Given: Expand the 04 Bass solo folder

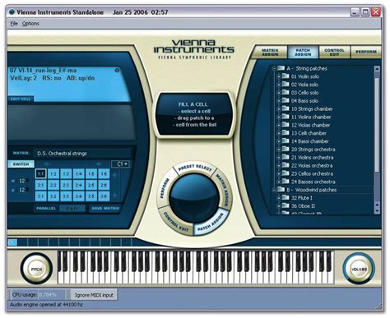Looking at the screenshot, I should pyautogui.click(x=279, y=101).
